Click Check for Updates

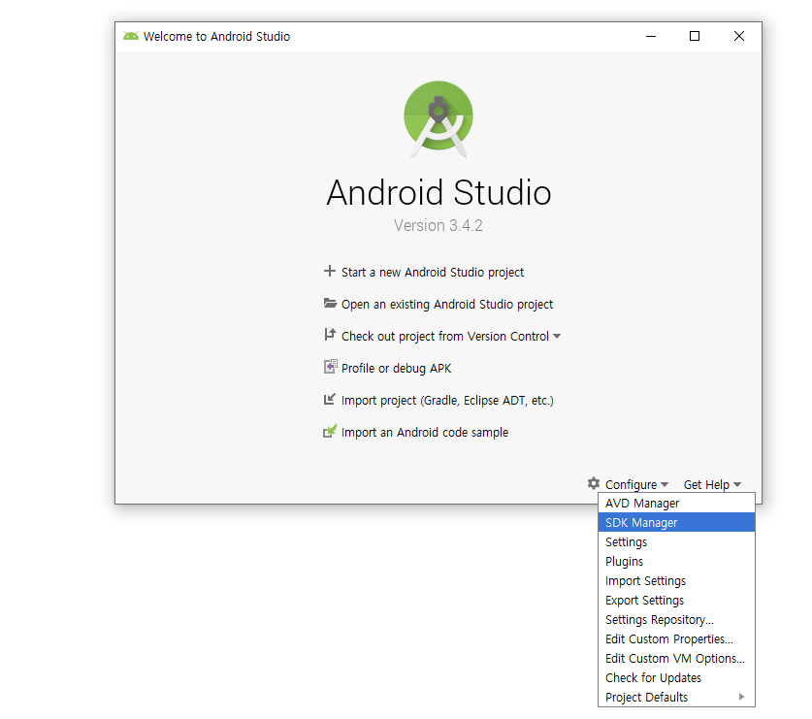coord(676,677)
